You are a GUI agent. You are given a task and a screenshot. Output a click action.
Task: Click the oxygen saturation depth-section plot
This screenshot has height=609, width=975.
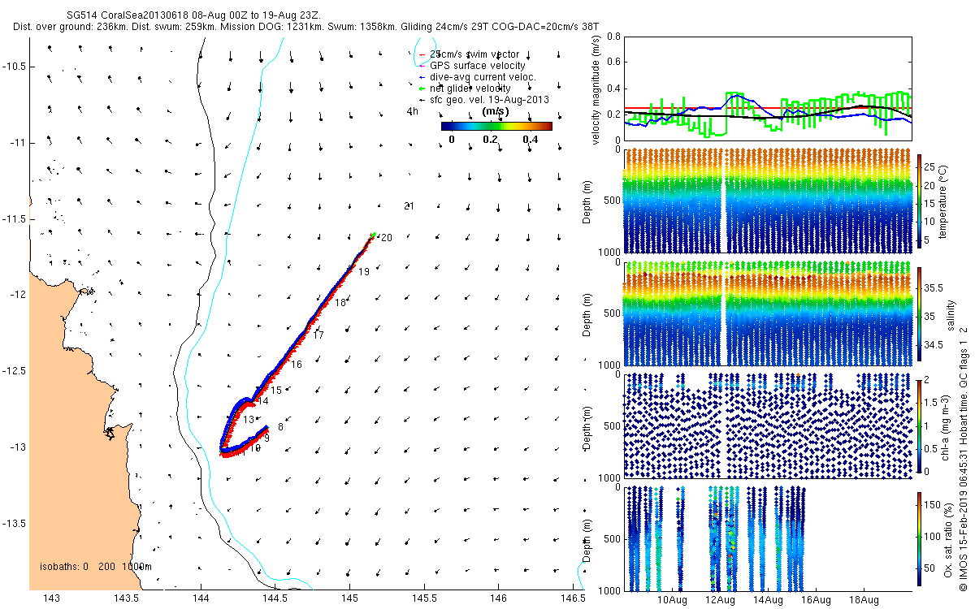coord(769,538)
